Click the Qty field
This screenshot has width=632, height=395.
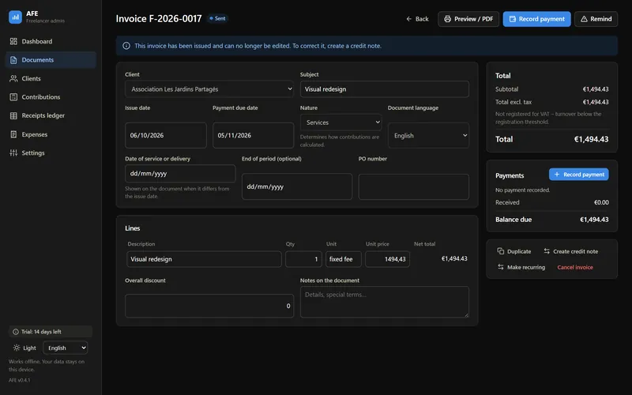click(303, 259)
